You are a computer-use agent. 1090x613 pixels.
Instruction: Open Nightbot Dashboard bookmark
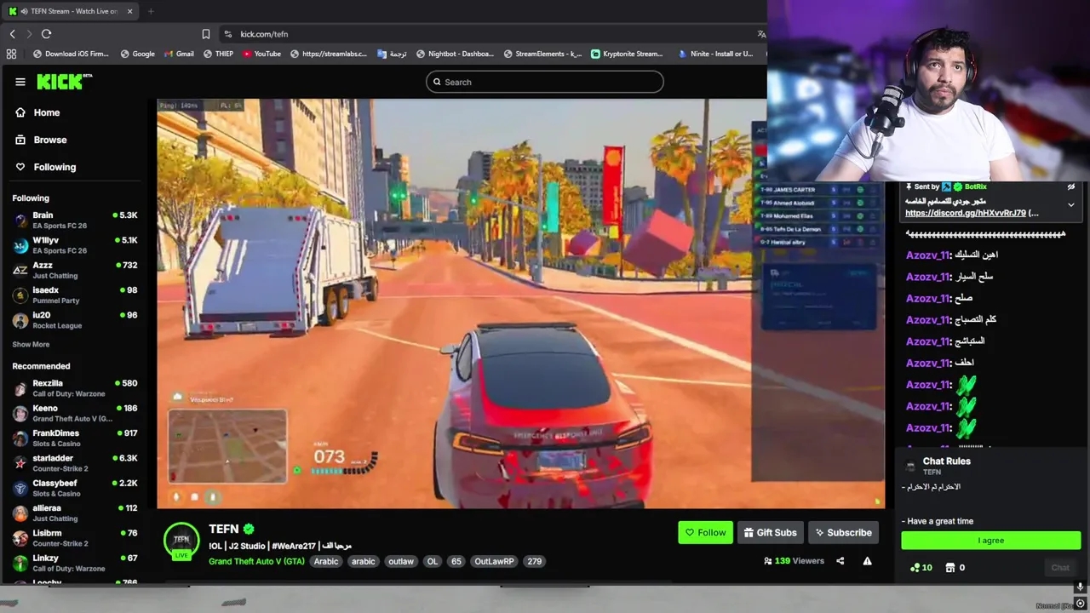coord(455,54)
